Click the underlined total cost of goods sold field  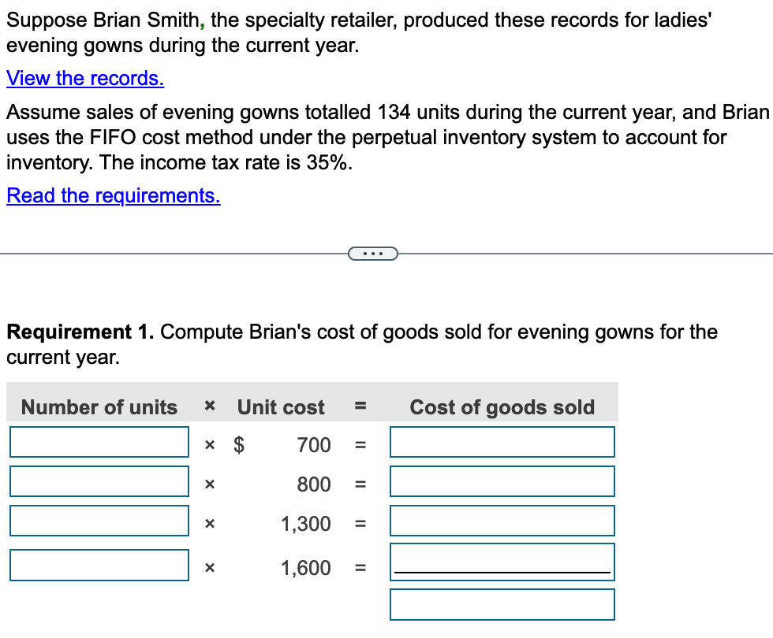pos(502,561)
